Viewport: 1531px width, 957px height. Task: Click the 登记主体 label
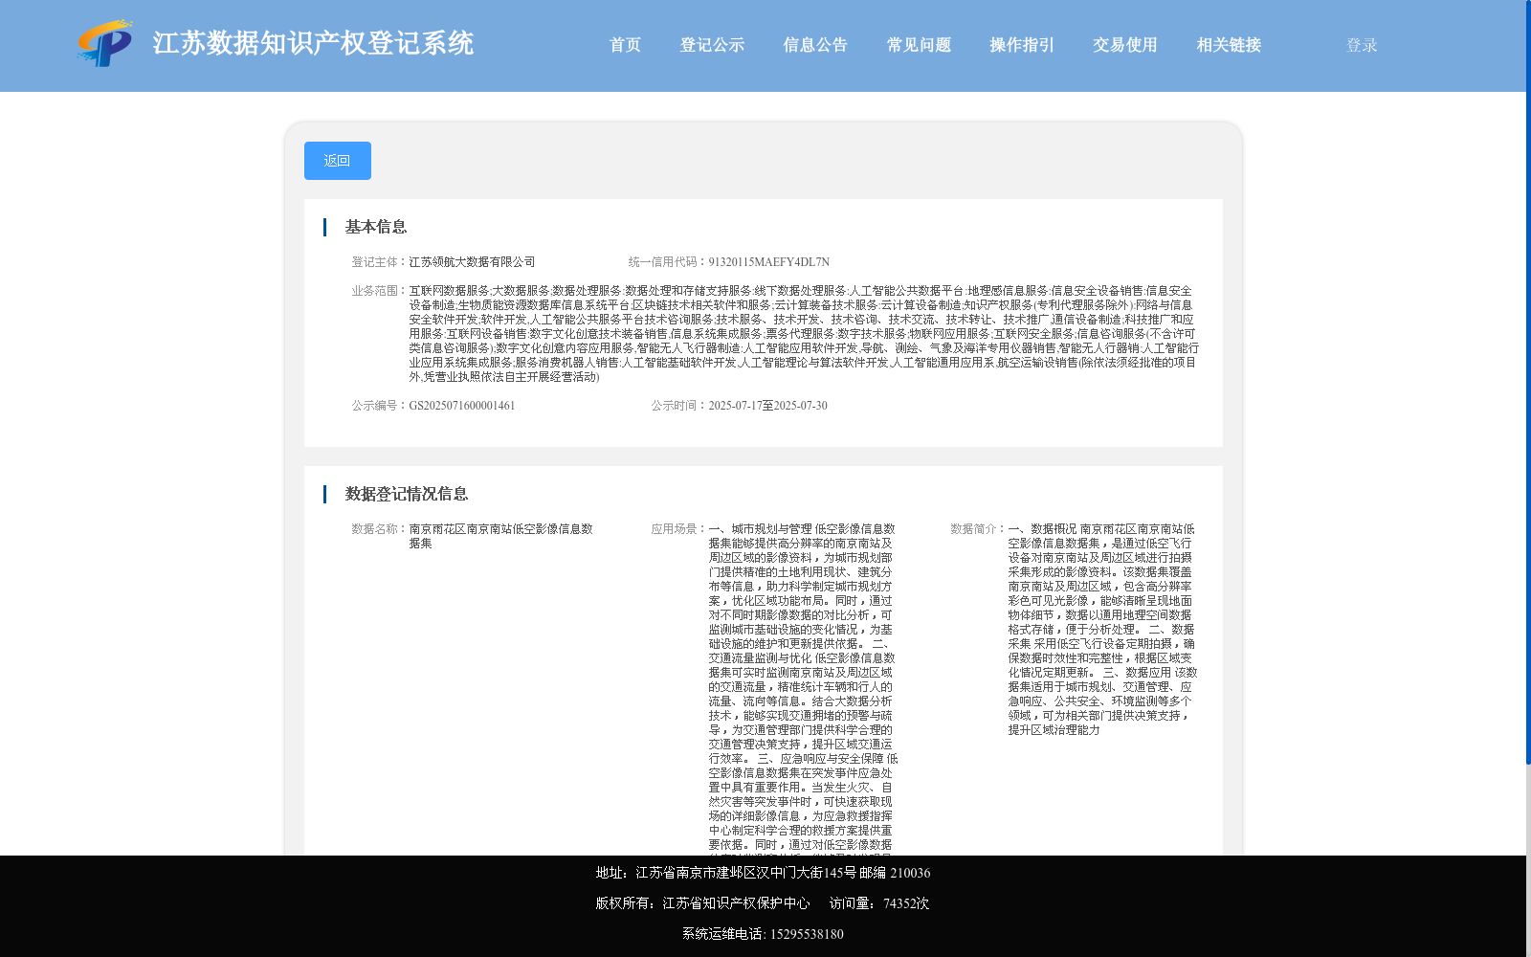(380, 262)
